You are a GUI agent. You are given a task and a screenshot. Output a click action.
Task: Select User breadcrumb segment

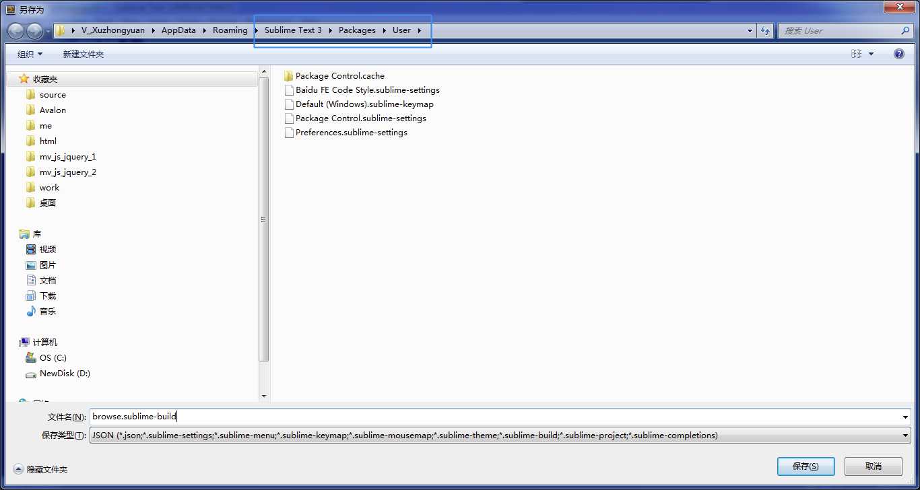pyautogui.click(x=401, y=30)
